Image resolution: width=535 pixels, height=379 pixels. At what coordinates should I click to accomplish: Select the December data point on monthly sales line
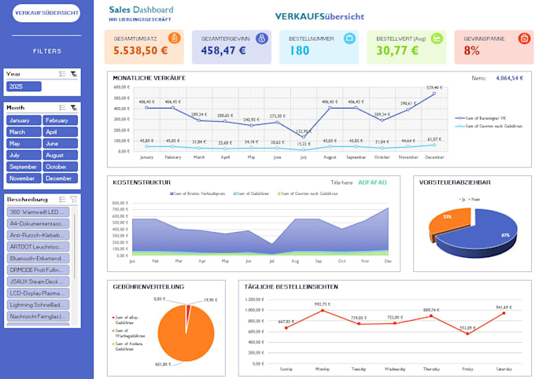434,93
